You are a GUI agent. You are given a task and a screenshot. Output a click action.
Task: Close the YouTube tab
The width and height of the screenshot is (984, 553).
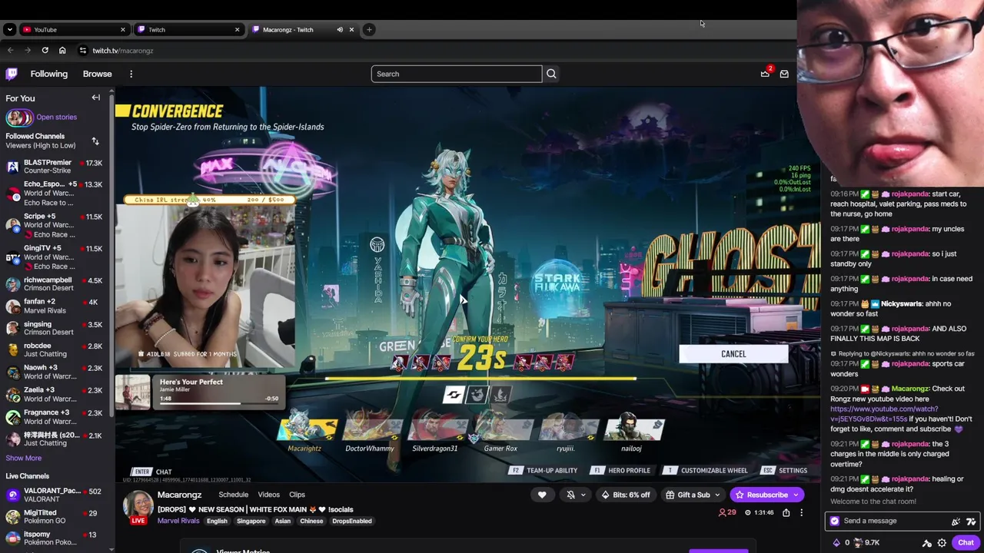click(x=122, y=30)
